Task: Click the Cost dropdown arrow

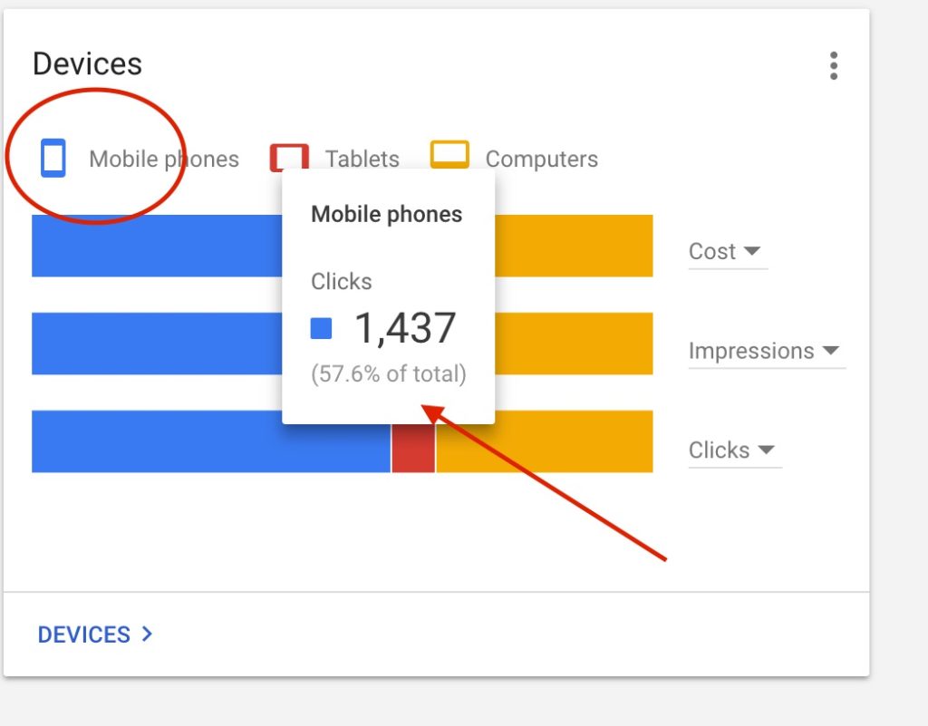Action: click(752, 251)
